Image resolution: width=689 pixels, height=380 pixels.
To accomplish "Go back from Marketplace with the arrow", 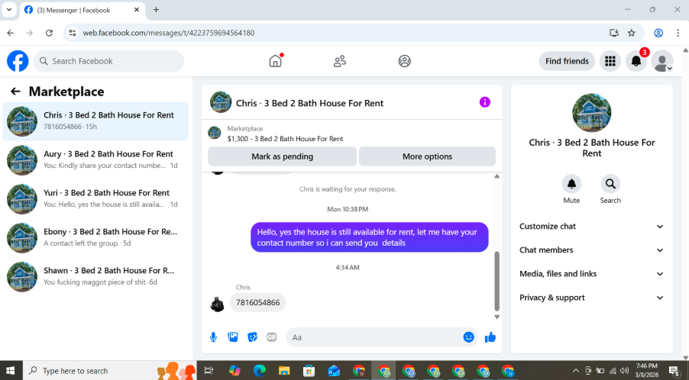I will coord(15,92).
